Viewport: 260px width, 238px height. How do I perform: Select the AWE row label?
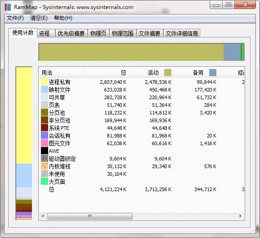pos(54,151)
